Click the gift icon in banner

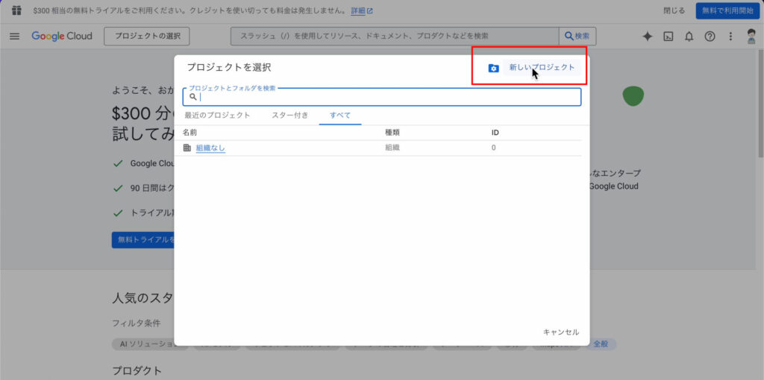tap(16, 10)
